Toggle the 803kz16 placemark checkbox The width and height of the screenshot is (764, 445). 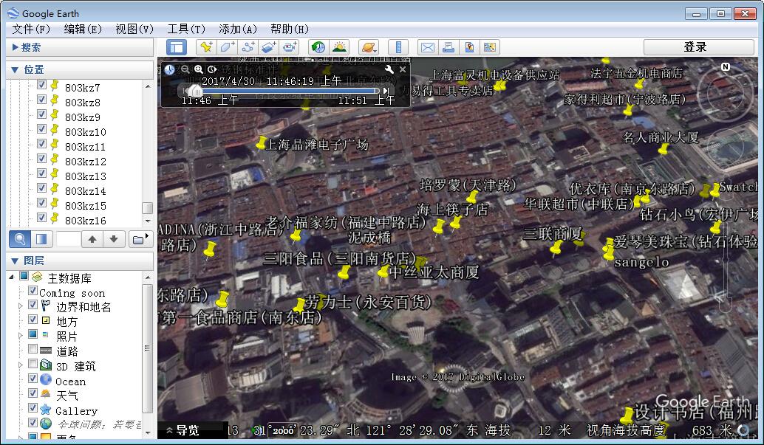(x=41, y=217)
